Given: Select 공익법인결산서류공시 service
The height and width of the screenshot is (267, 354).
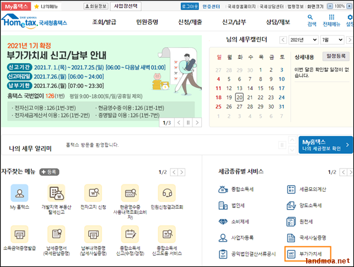Looking at the screenshot, I should [247, 254].
